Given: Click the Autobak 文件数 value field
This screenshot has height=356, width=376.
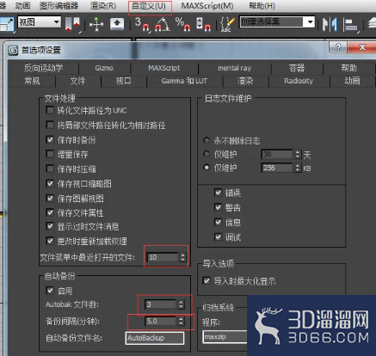Looking at the screenshot, I should (x=160, y=304).
